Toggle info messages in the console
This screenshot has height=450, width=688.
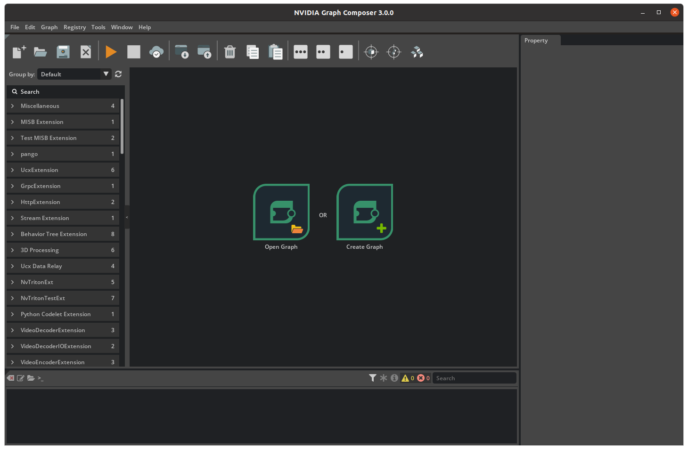click(394, 378)
